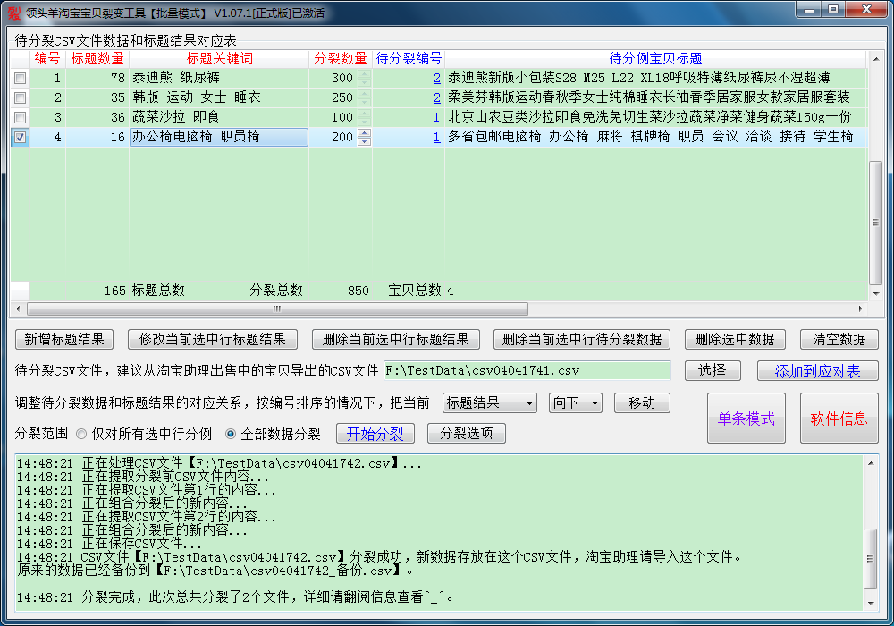Click 开始分裂 to start splitting

tap(375, 434)
